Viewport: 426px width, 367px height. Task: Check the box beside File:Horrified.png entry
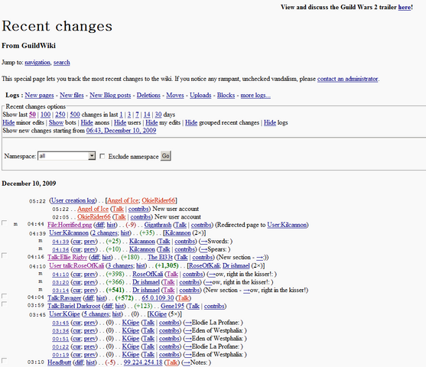[x=4, y=223]
